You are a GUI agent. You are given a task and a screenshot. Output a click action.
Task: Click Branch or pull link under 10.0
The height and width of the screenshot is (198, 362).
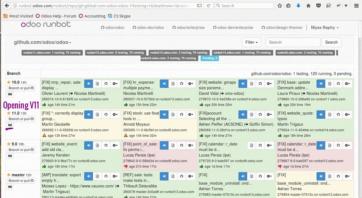pos(21,88)
